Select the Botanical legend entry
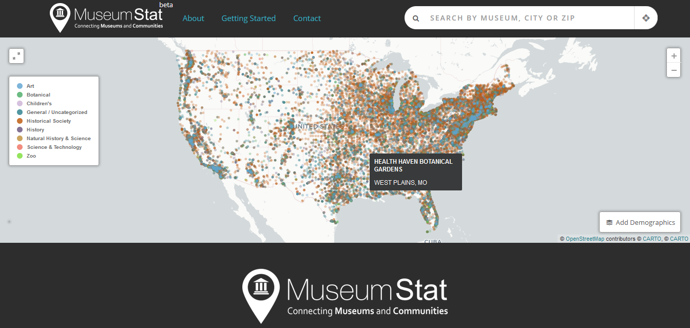 point(39,95)
